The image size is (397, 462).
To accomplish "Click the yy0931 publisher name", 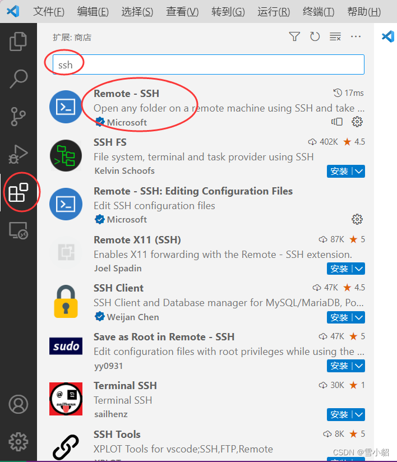I will point(108,366).
